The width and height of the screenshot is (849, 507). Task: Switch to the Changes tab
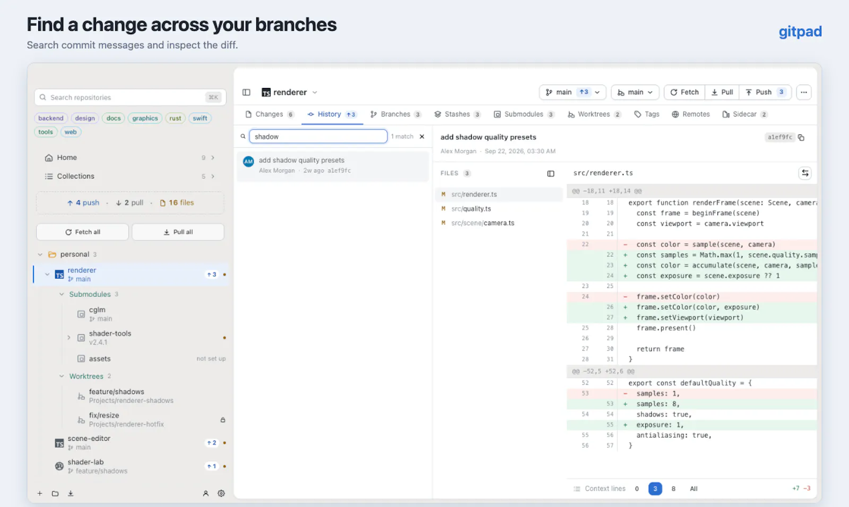point(269,114)
